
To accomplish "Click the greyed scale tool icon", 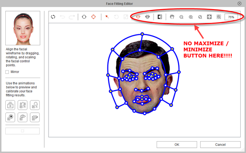I will [x=126, y=17].
